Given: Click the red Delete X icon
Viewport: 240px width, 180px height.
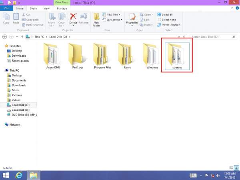Looking at the screenshot, I should (x=73, y=16).
